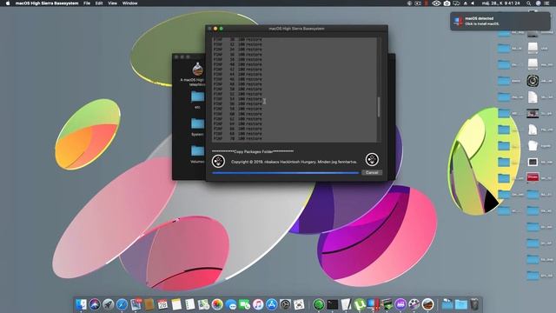Open the Apple menu
Screen dimensions: 556x313
pos(8,3)
